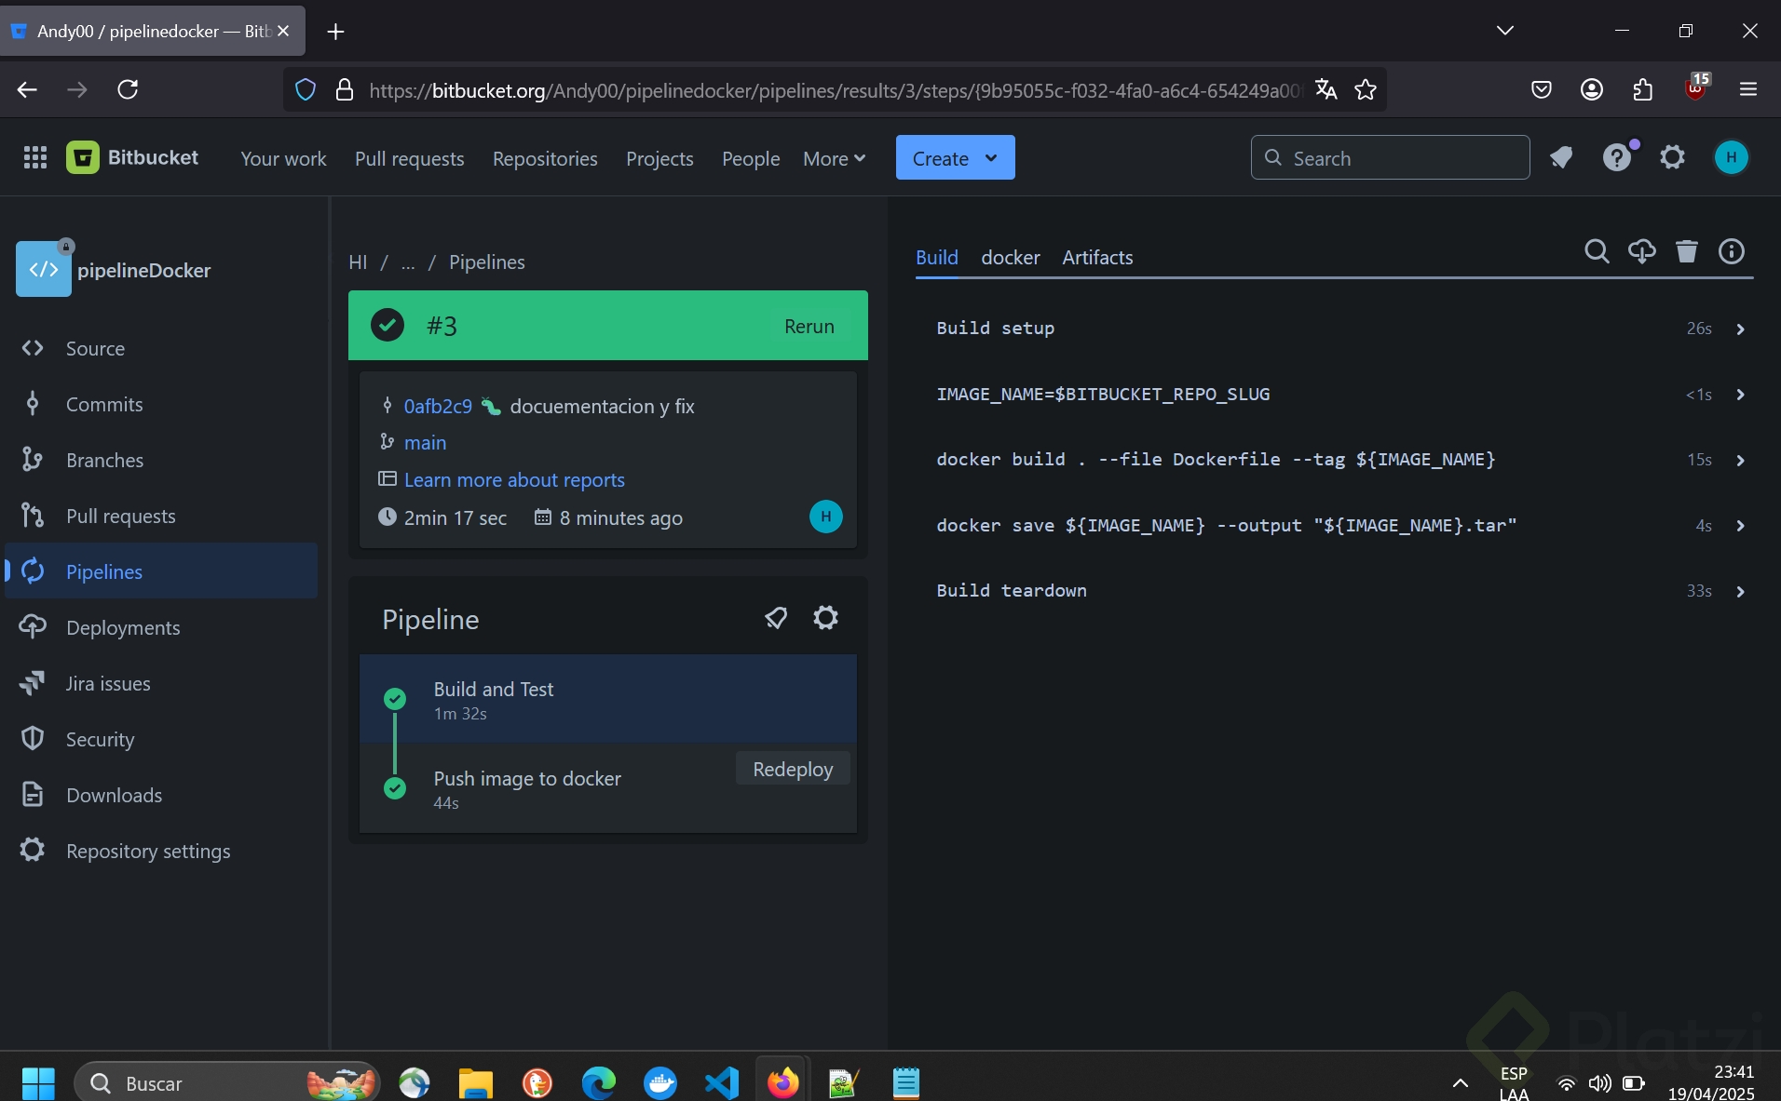Image resolution: width=1781 pixels, height=1101 pixels.
Task: Click Learn more about reports link
Action: click(x=514, y=480)
